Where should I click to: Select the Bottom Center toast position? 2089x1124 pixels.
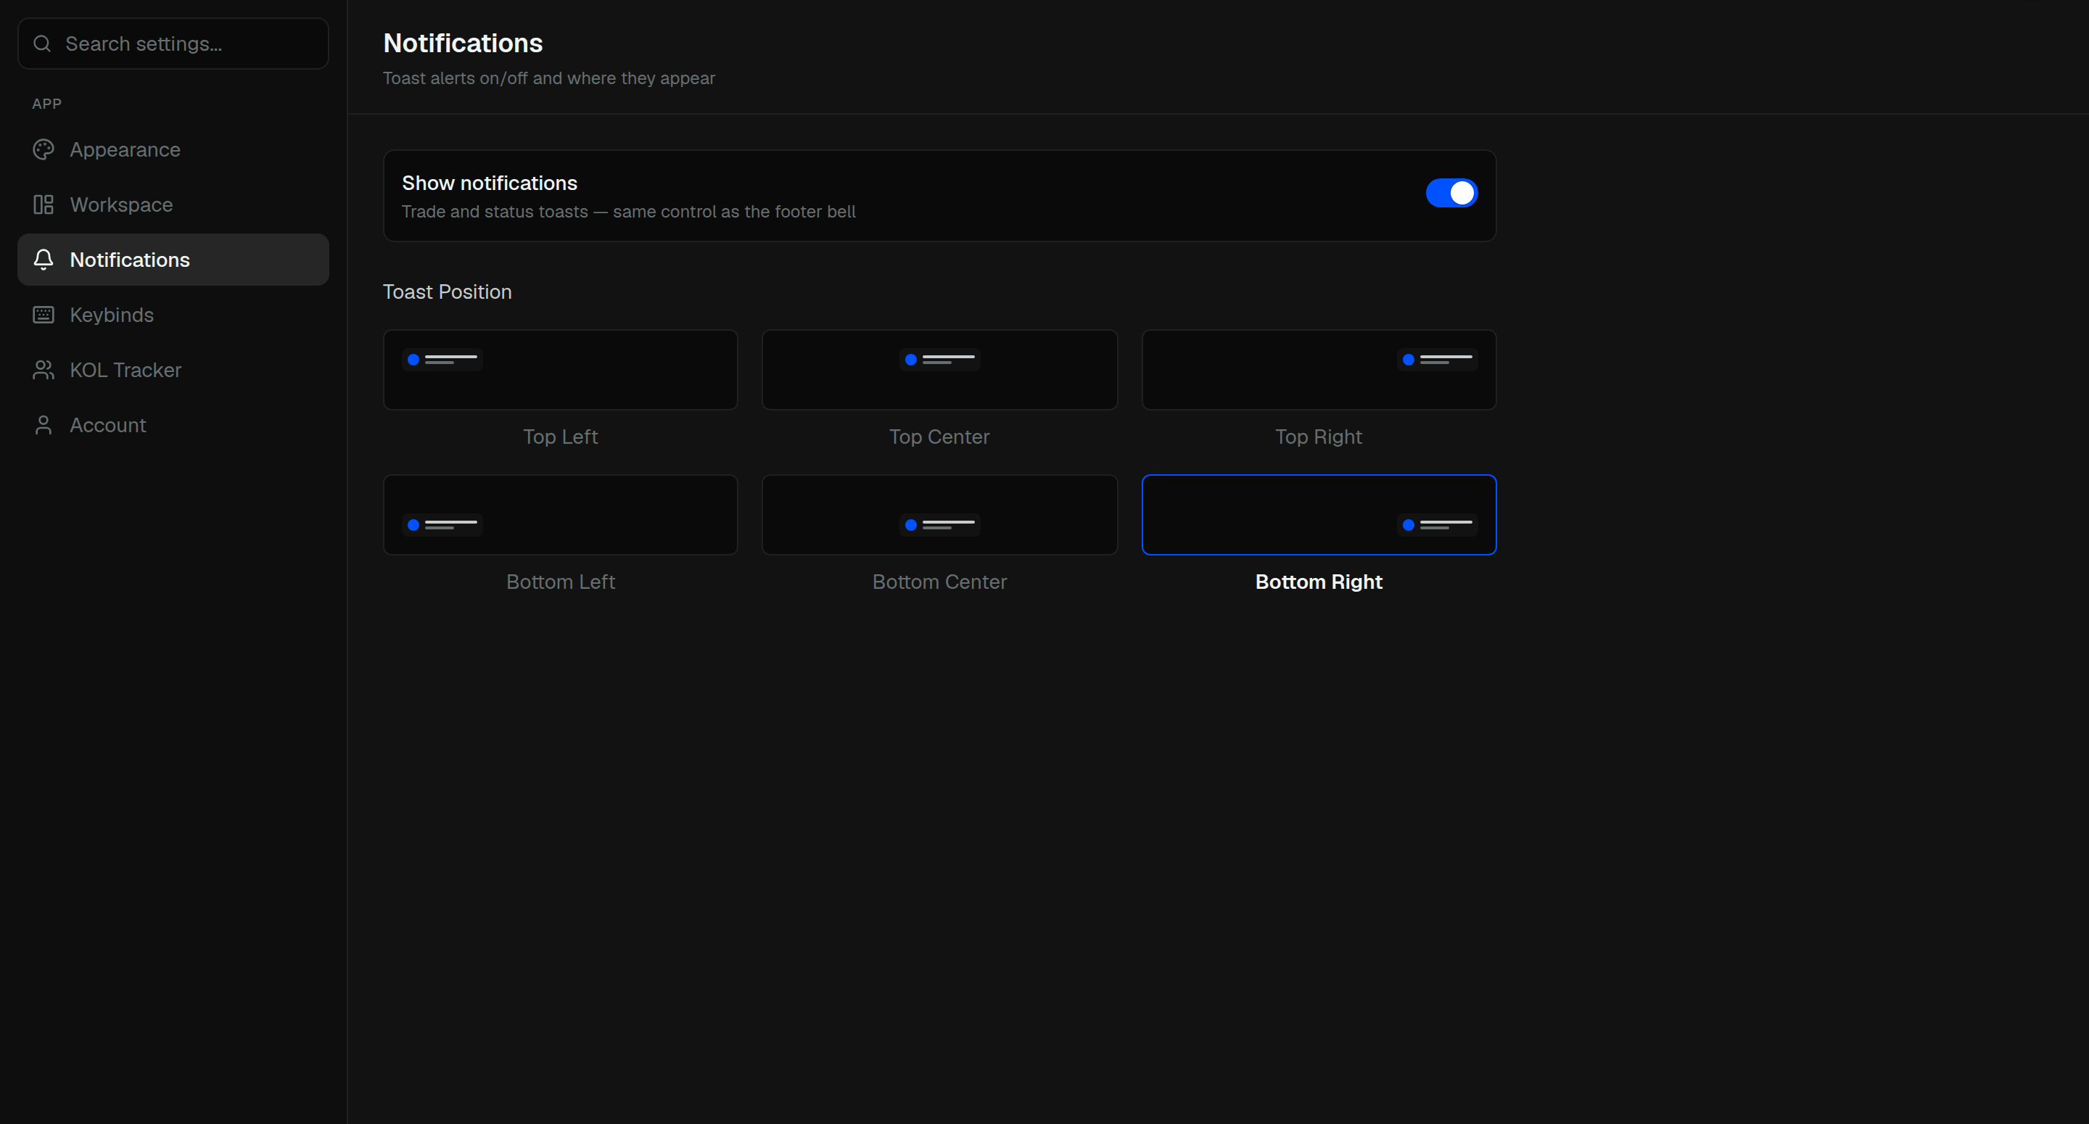click(x=939, y=515)
